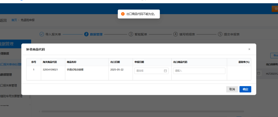The height and width of the screenshot is (117, 278).
Task: Click the calendar icon in 申报日期
Action: tap(165, 71)
